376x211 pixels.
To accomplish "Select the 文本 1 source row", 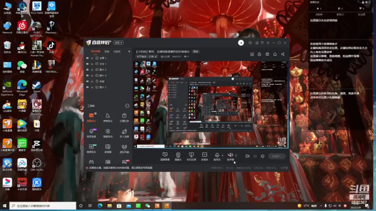I will pyautogui.click(x=108, y=64).
